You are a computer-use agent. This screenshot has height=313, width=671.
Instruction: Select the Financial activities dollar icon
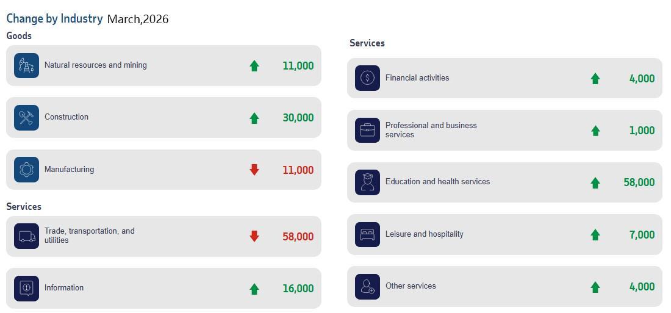367,78
